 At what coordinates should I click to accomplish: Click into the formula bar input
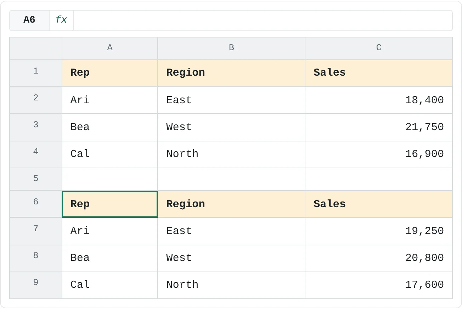(x=263, y=20)
